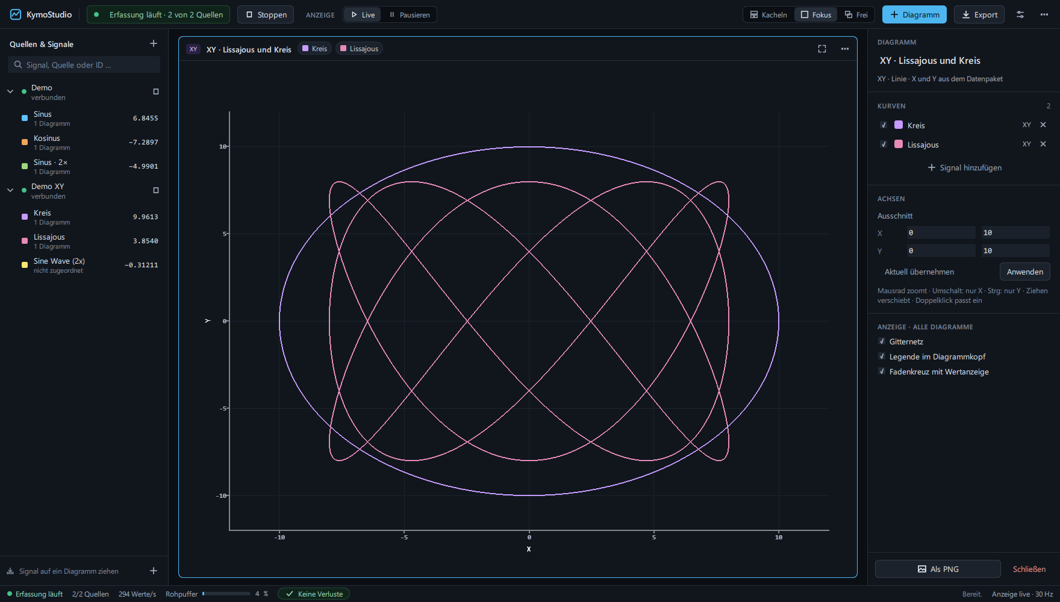Pause the live display
Viewport: 1060px width, 602px height.
pyautogui.click(x=409, y=14)
